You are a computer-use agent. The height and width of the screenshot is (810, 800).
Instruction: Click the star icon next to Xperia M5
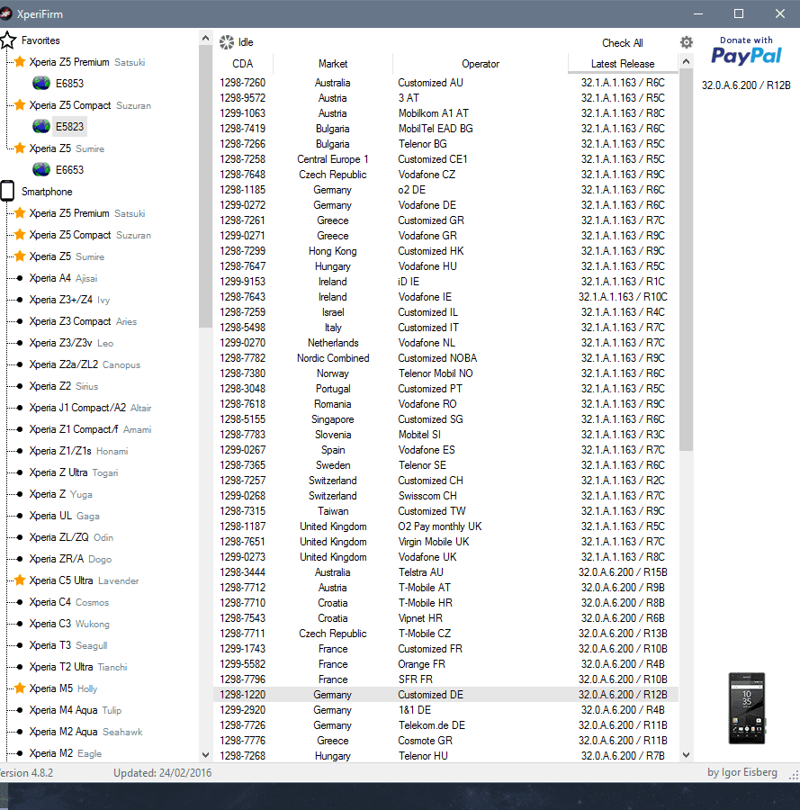[x=20, y=688]
